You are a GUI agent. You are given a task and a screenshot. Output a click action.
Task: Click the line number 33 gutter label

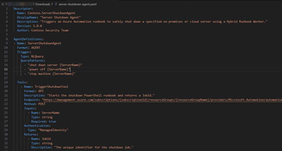6,147
